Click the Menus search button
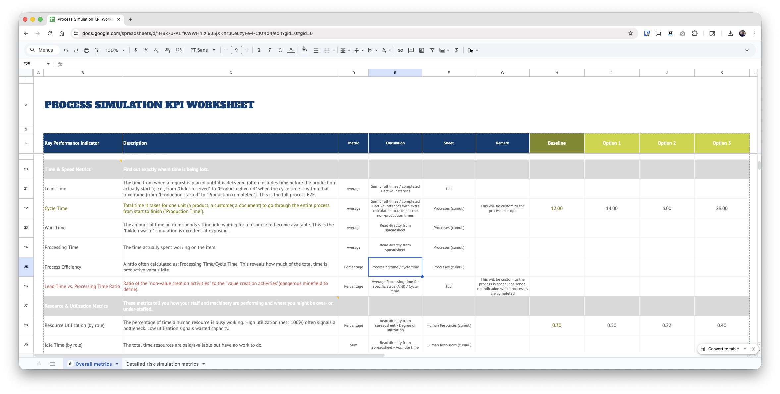This screenshot has height=394, width=780. pyautogui.click(x=42, y=50)
